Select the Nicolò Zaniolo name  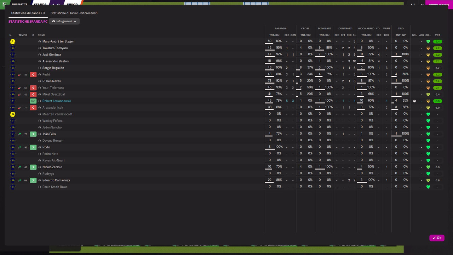point(52,167)
